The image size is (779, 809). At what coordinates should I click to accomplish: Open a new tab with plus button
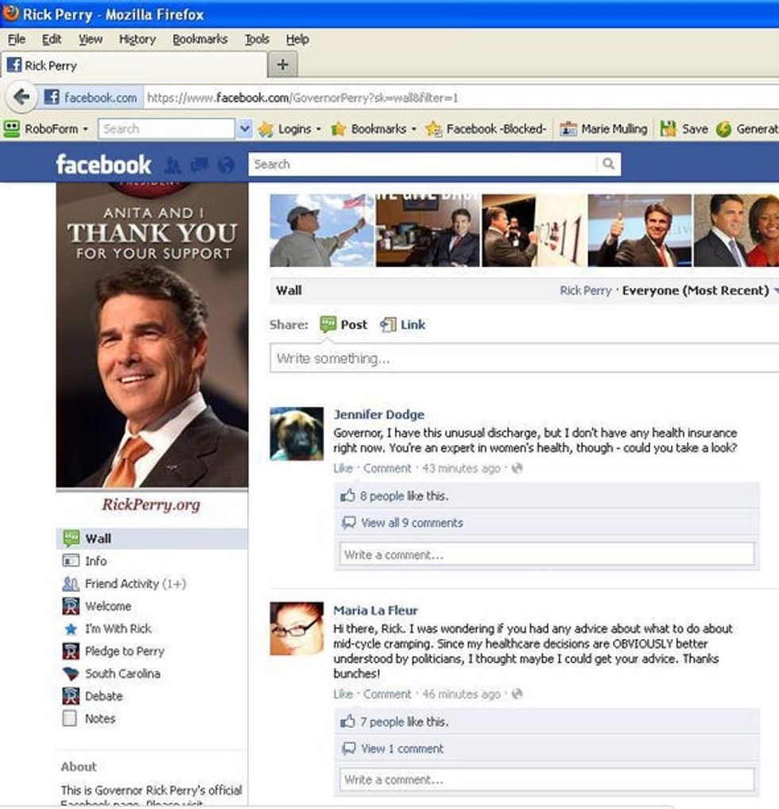pyautogui.click(x=283, y=64)
